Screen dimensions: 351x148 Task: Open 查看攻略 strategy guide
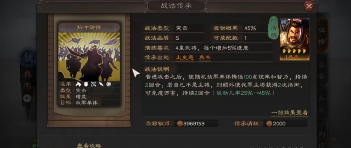coord(89,146)
